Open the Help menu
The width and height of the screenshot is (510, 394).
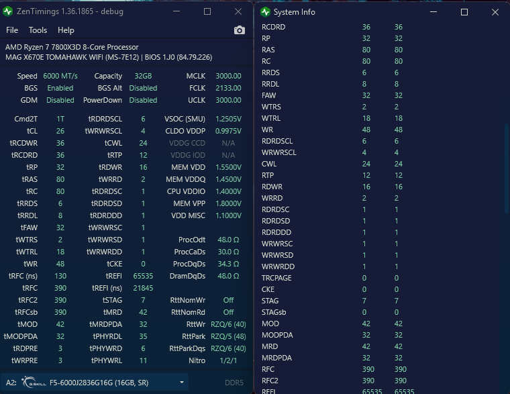pos(66,30)
